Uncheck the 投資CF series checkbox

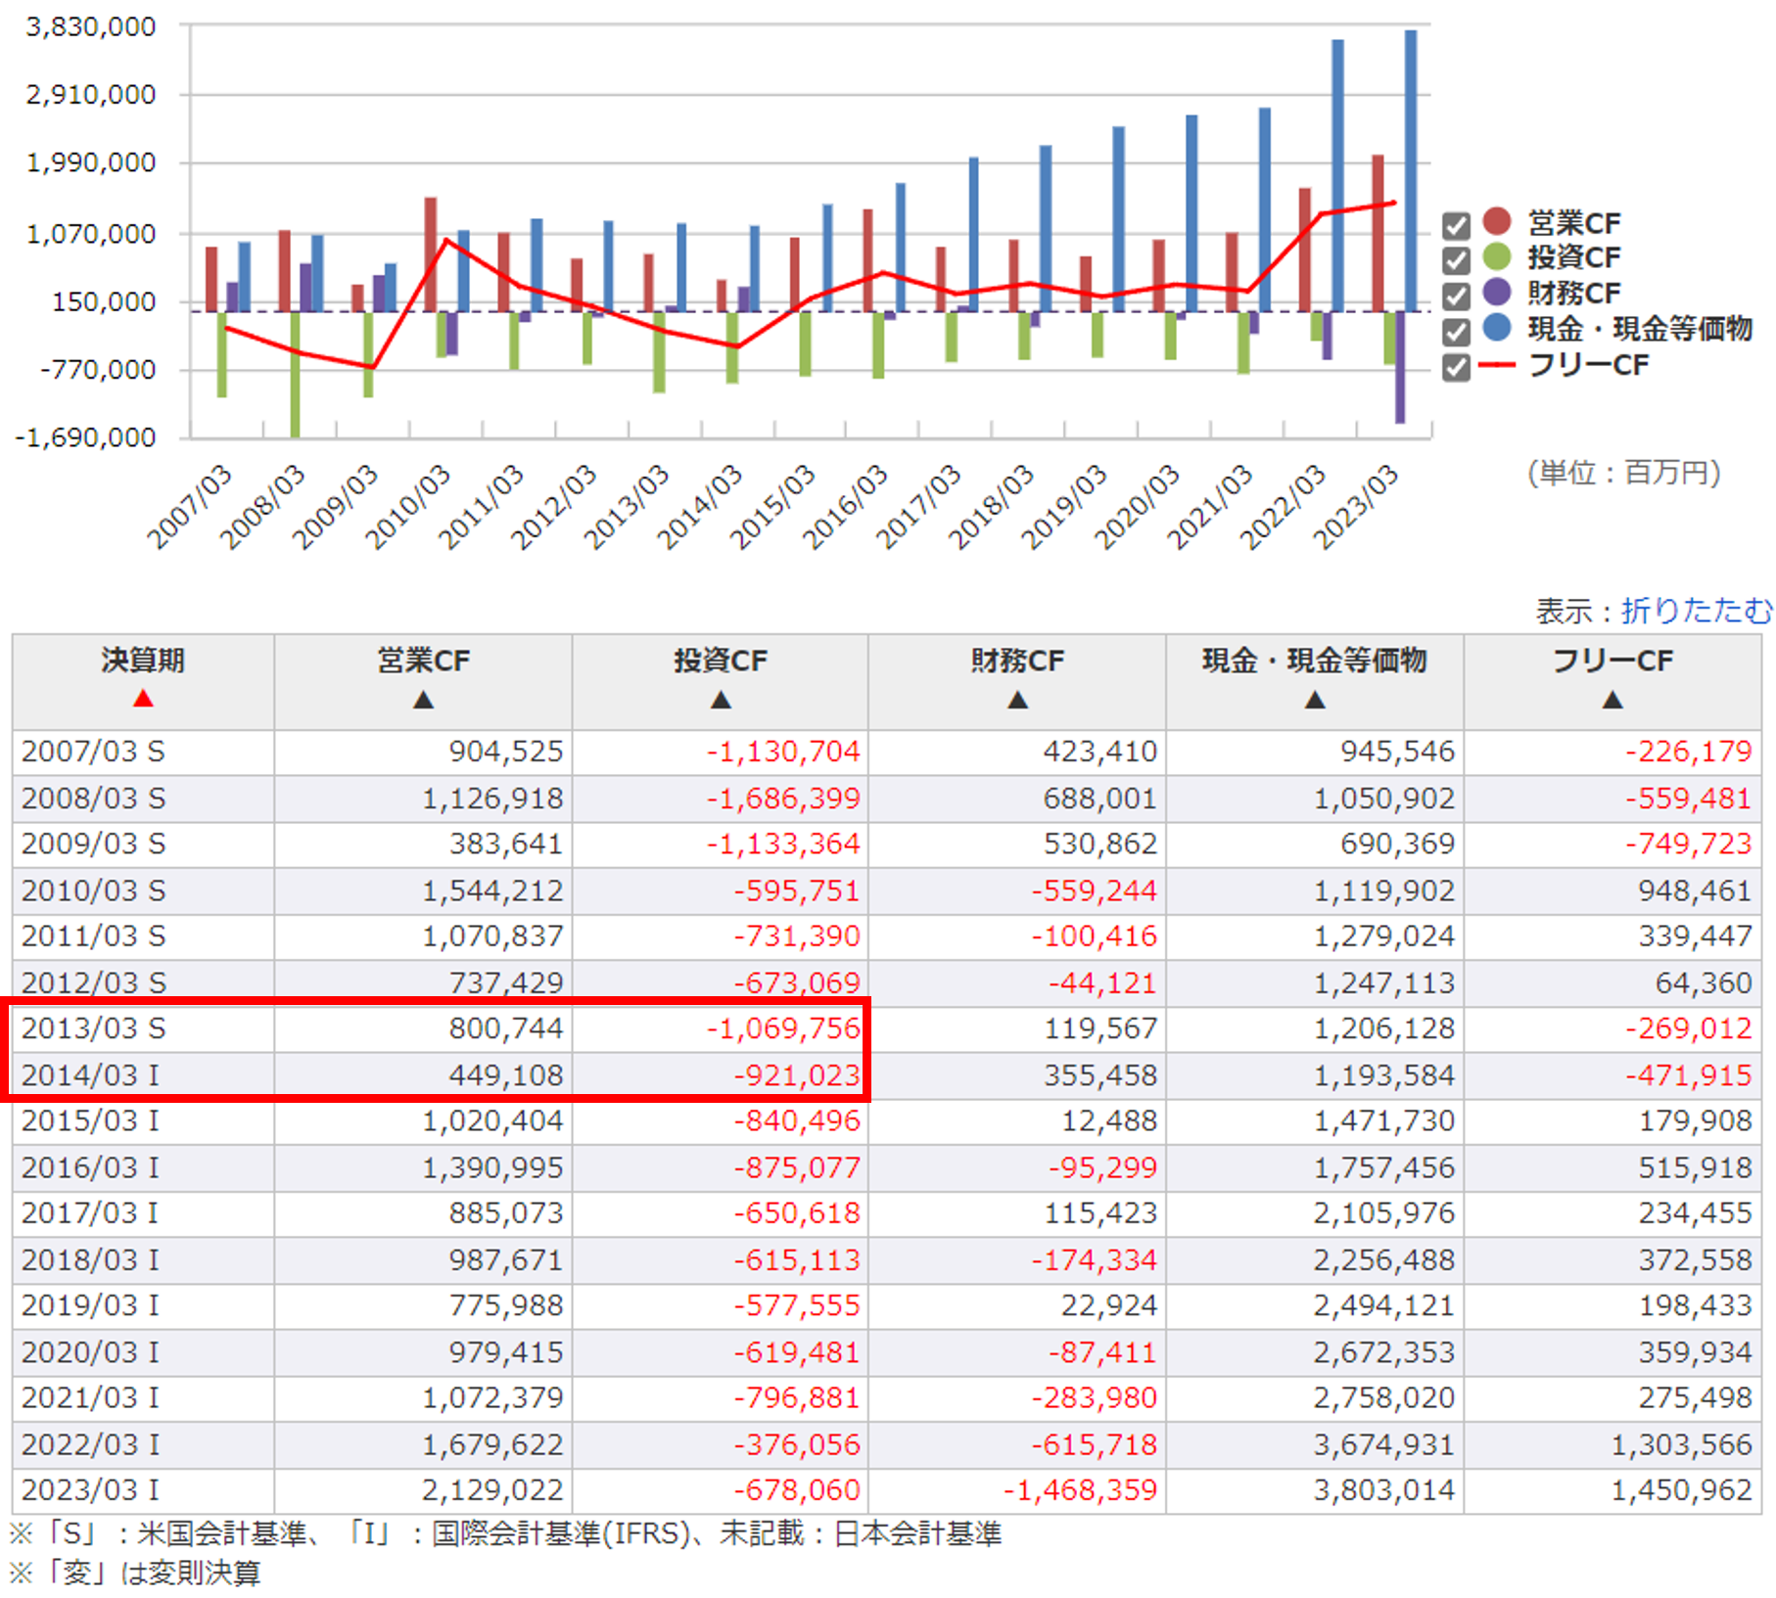pyautogui.click(x=1456, y=260)
